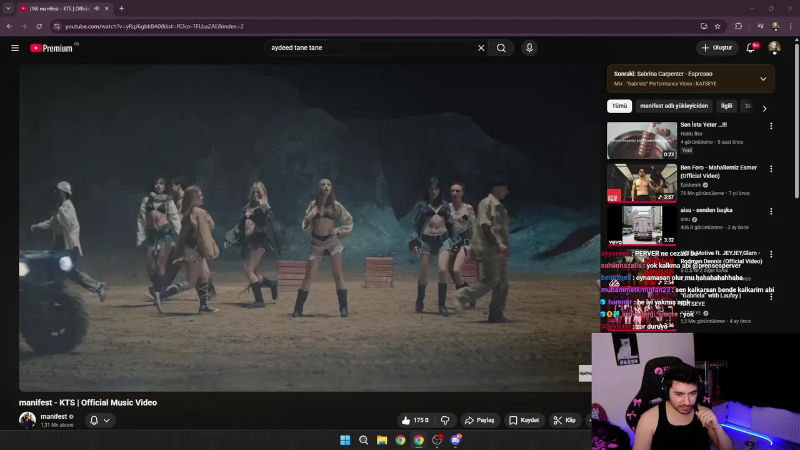Like the video (175 B)
The height and width of the screenshot is (450, 800).
(x=416, y=421)
